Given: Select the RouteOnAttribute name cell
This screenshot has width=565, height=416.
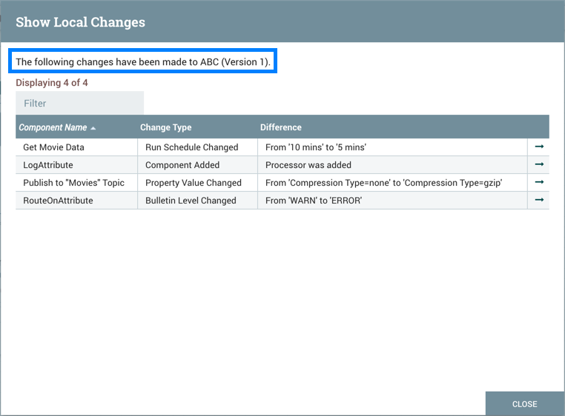Looking at the screenshot, I should (58, 201).
